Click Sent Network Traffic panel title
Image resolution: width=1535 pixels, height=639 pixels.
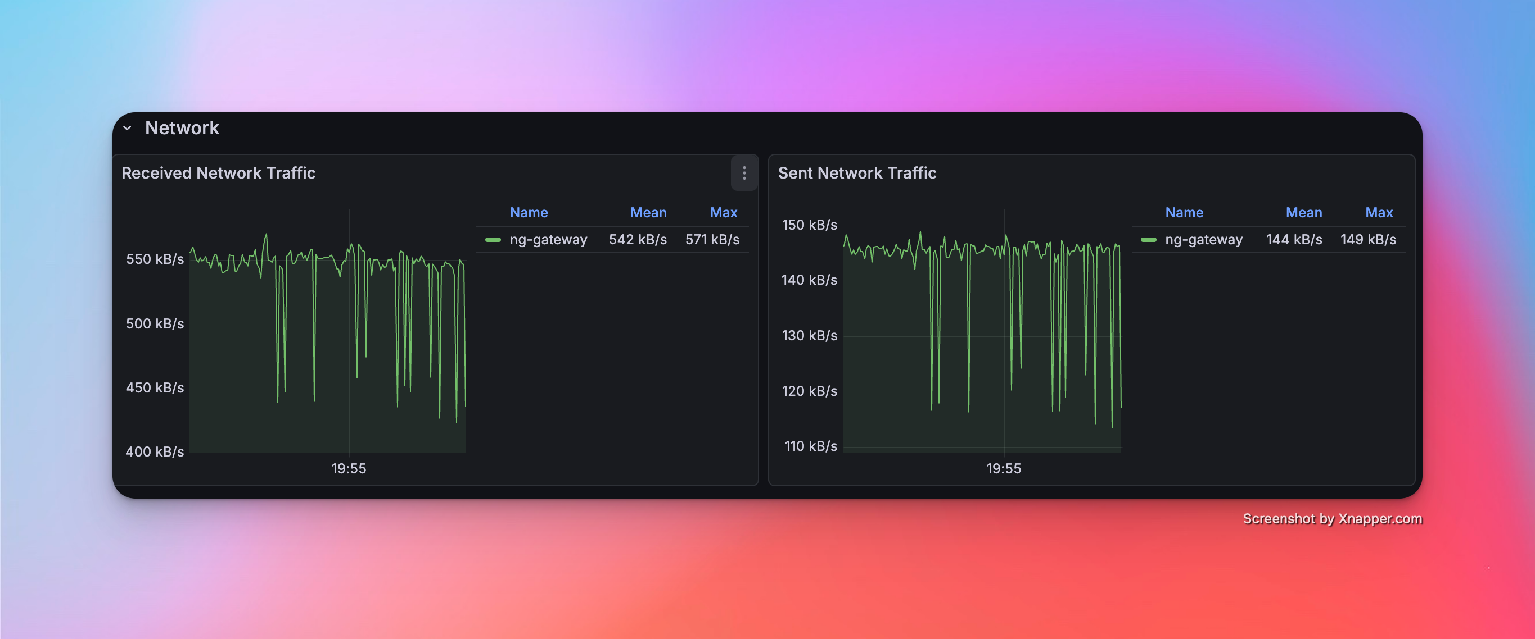(x=856, y=173)
